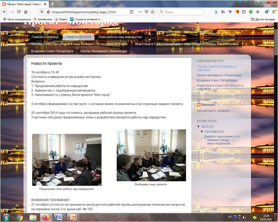Open the Яндекс bookmark

(x=61, y=19)
